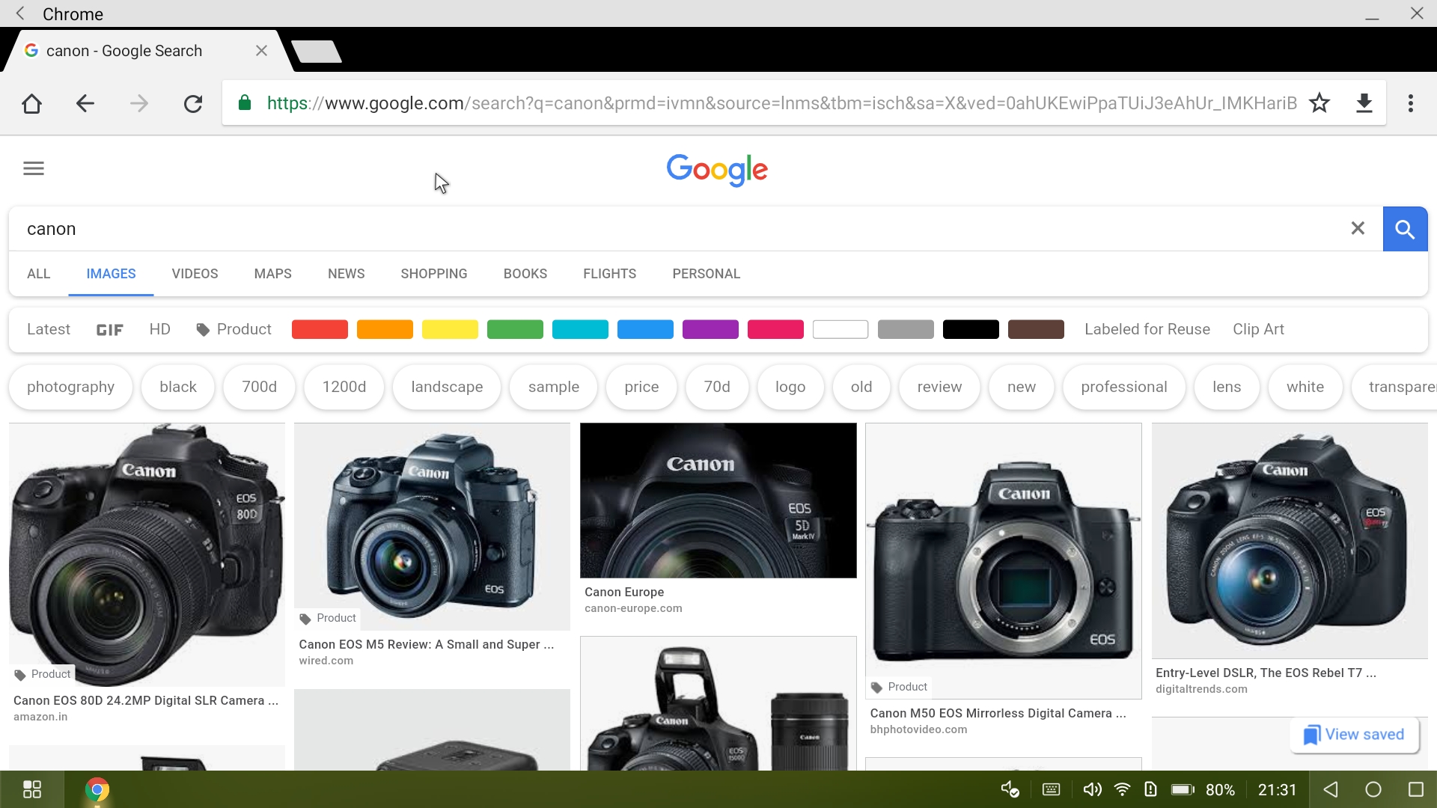Open Canon M50 bhphotovideo.com image
Image resolution: width=1437 pixels, height=808 pixels.
click(1004, 561)
